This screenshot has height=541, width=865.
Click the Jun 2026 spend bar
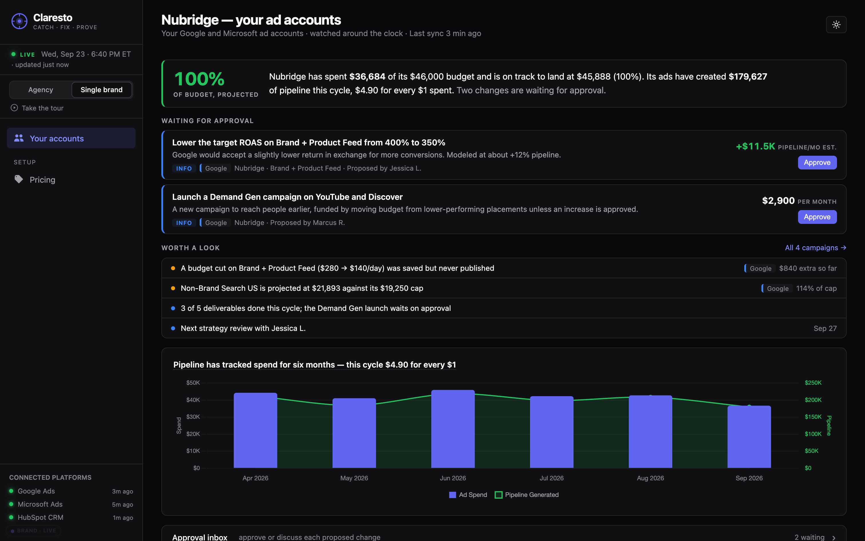[453, 429]
